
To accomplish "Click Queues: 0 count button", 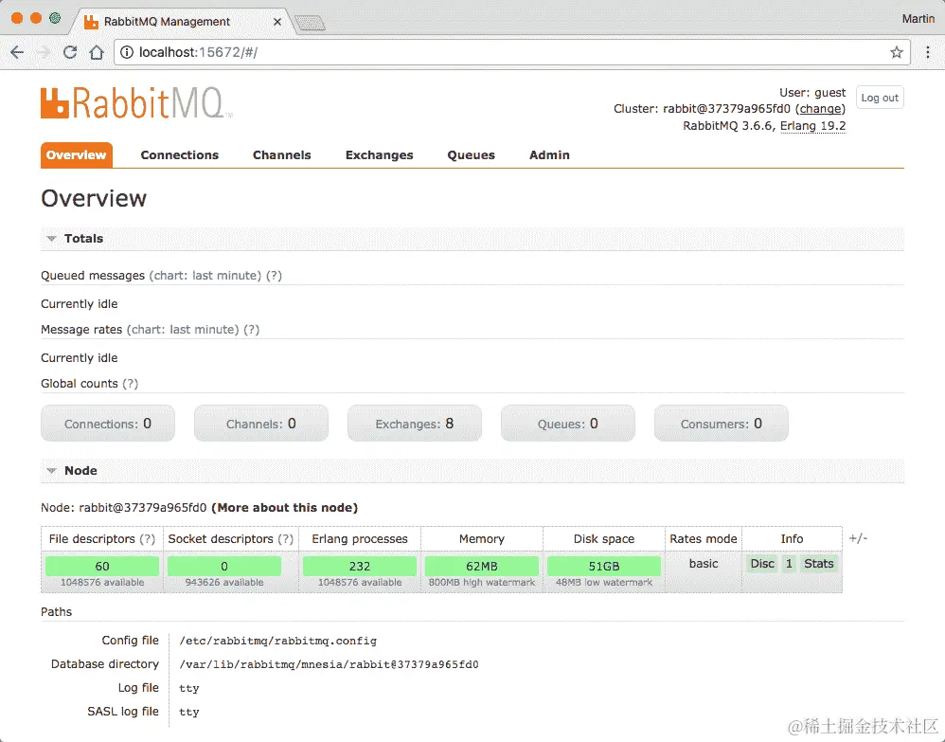I will pos(568,424).
